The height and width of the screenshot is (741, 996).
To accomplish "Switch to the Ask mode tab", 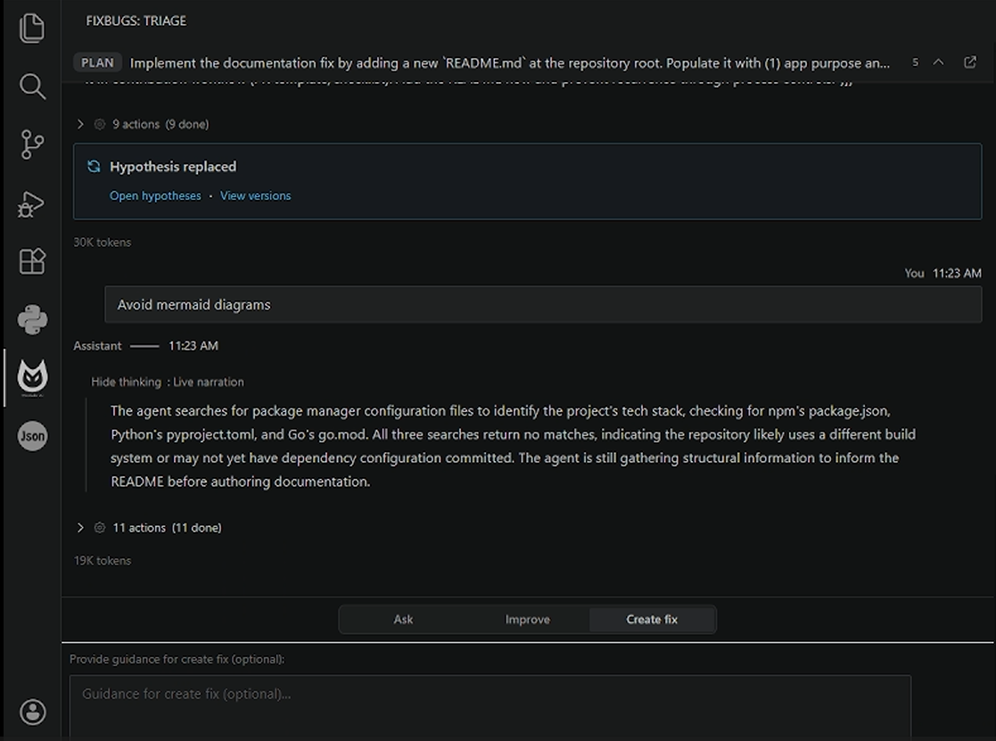I will pos(403,619).
